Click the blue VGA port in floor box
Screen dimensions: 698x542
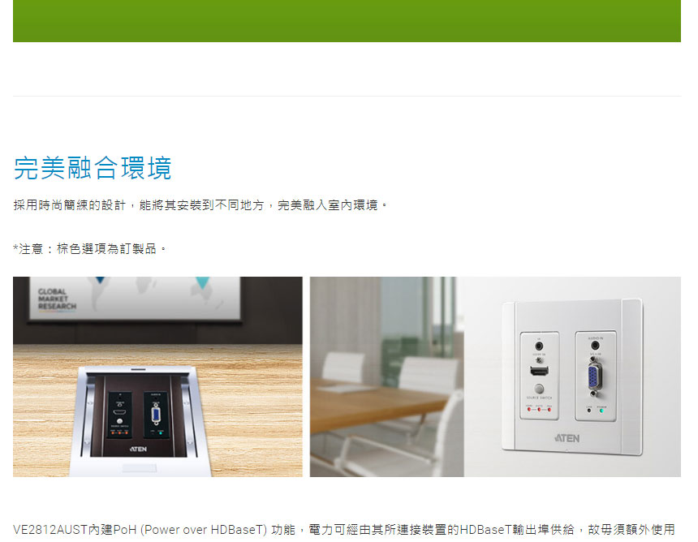tap(156, 415)
